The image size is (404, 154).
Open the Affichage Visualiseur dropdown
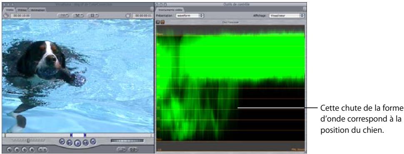pos(287,15)
